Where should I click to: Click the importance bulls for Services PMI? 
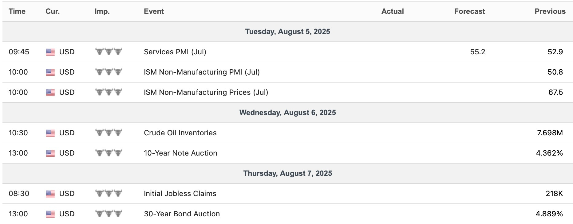pos(109,52)
